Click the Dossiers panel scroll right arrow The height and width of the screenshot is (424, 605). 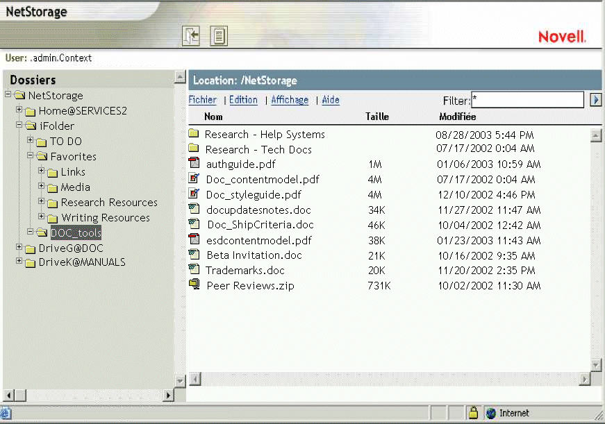pos(168,395)
